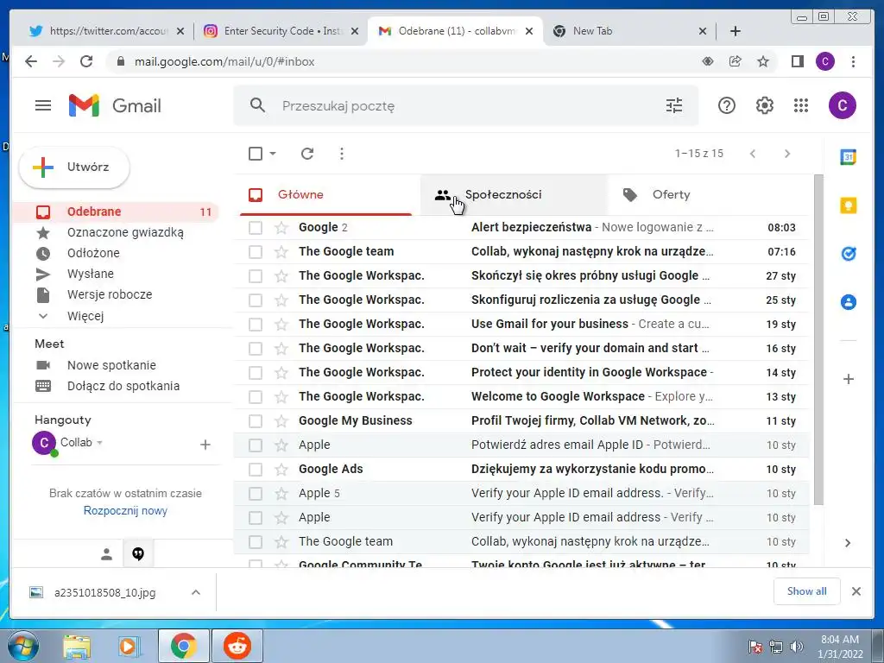
Task: Go to the newer messages page arrow
Action: 753,154
